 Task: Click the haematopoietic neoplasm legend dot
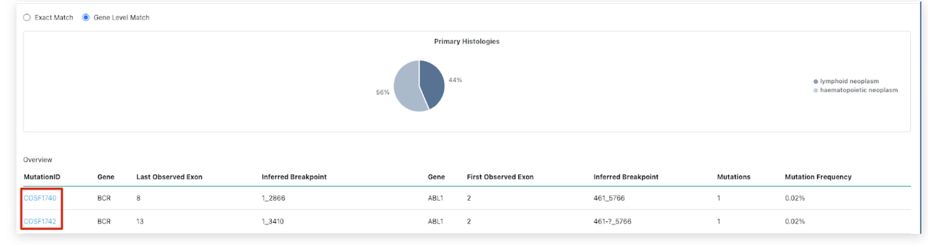815,90
